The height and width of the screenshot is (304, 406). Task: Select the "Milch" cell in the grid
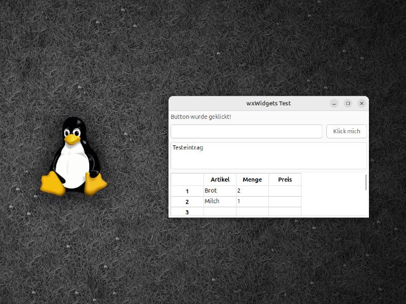[x=220, y=201]
